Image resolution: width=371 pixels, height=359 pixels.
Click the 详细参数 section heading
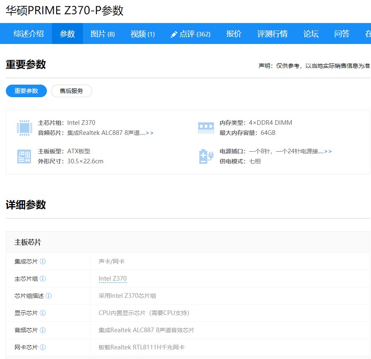tap(26, 205)
